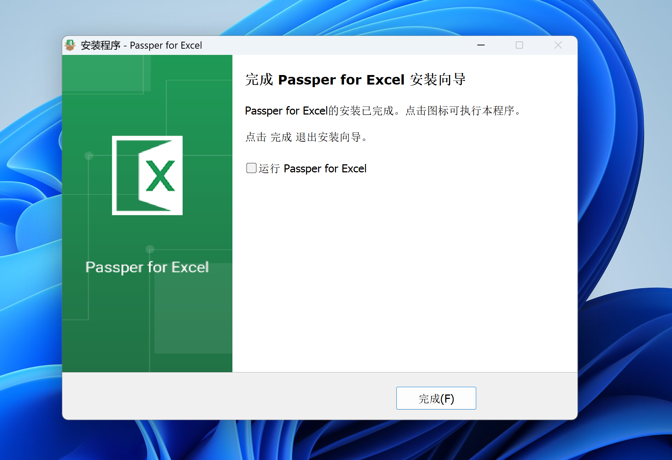Click the small circle node above Passper text
The image size is (672, 460).
click(x=150, y=249)
